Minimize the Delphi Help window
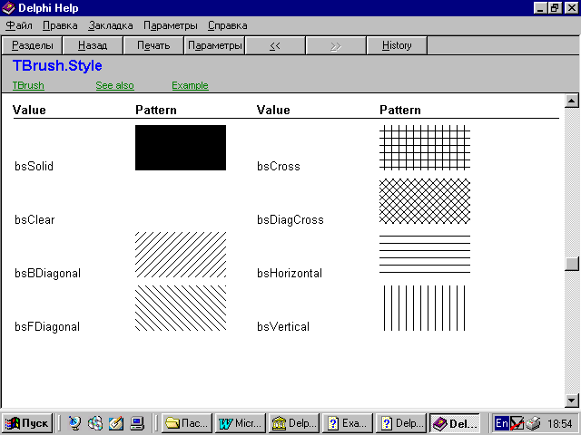 (540, 8)
